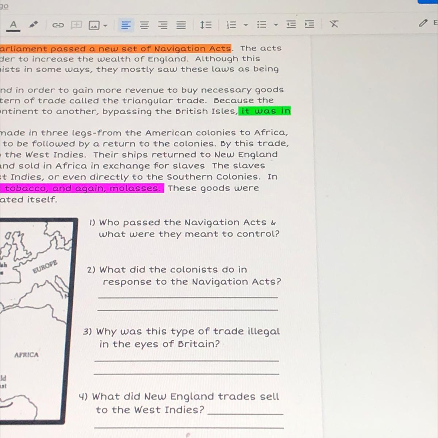Expand the bulleted list options arrow
This screenshot has height=438, width=438.
pyautogui.click(x=276, y=25)
